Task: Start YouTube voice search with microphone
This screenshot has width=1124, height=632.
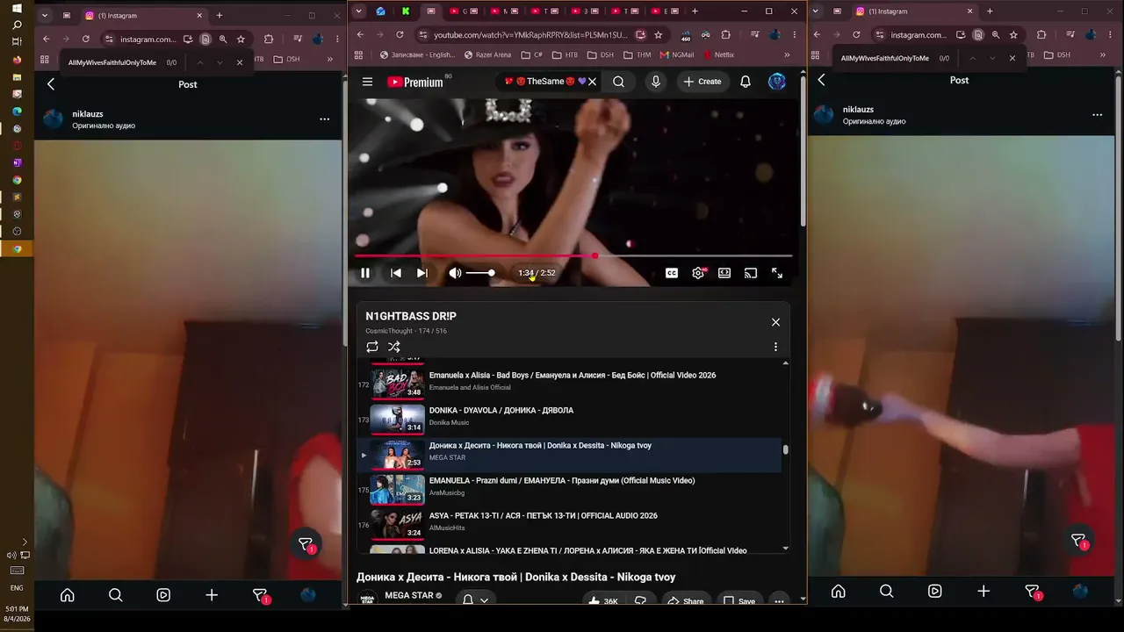Action: click(655, 82)
